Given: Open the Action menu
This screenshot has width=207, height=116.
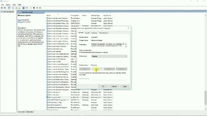Looking at the screenshot, I should [8, 5].
